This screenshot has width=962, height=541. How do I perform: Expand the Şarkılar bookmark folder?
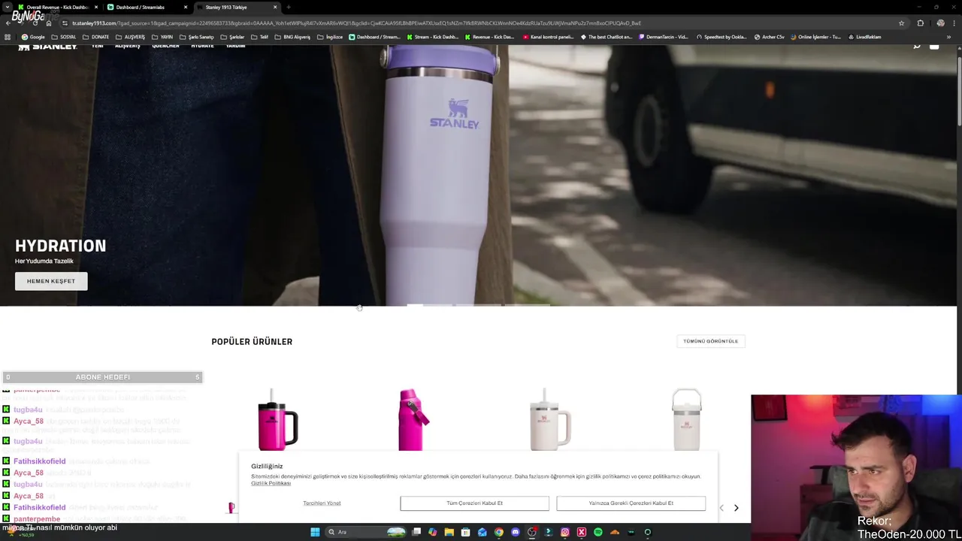232,37
